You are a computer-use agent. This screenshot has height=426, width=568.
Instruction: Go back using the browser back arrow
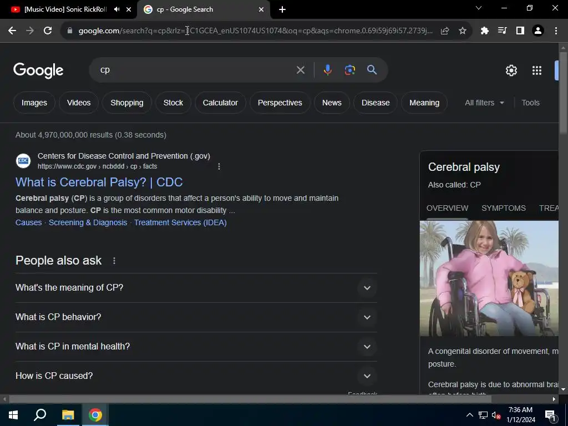tap(12, 31)
